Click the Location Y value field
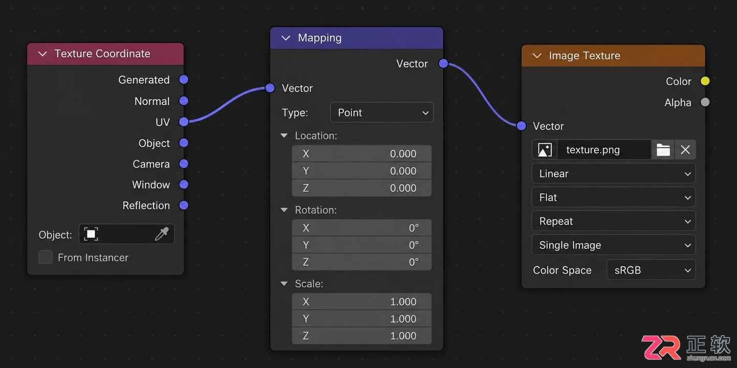The width and height of the screenshot is (737, 368). pyautogui.click(x=362, y=171)
